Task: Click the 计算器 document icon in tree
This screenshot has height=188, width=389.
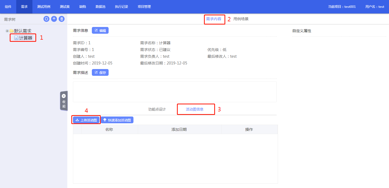Action: click(16, 38)
